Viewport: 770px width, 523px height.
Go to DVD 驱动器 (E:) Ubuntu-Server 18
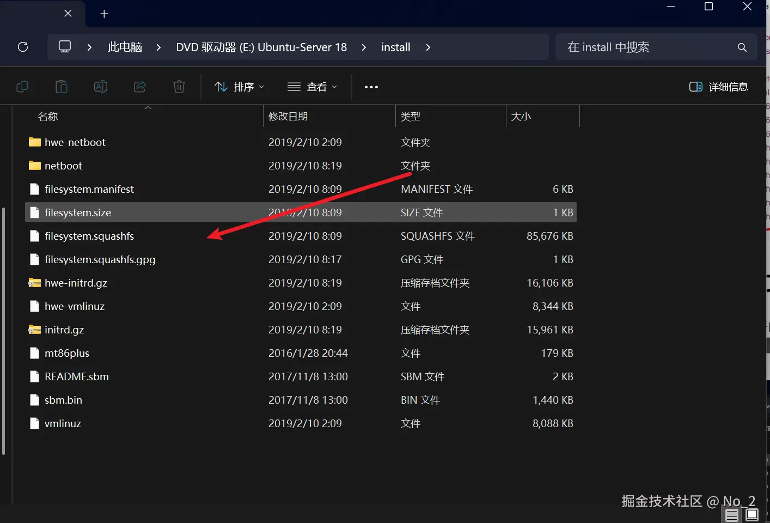tap(261, 47)
